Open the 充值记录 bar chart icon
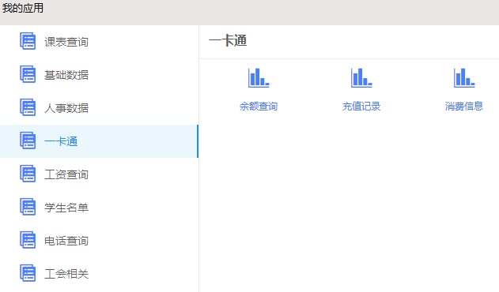This screenshot has height=292, width=499. (361, 77)
